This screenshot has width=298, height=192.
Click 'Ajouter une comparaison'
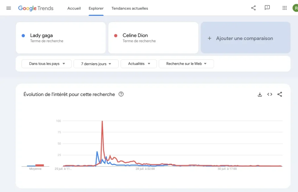click(x=245, y=38)
